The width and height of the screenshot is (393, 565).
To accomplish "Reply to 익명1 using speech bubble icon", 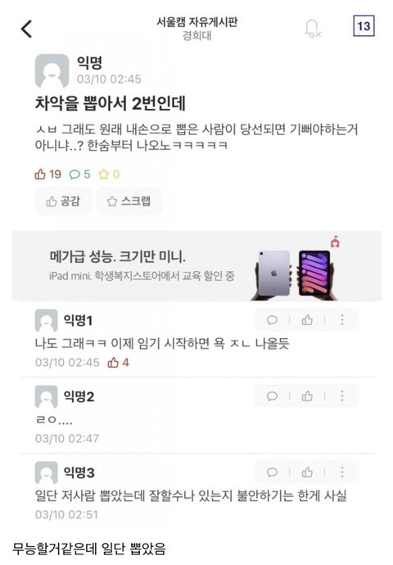I will (272, 320).
